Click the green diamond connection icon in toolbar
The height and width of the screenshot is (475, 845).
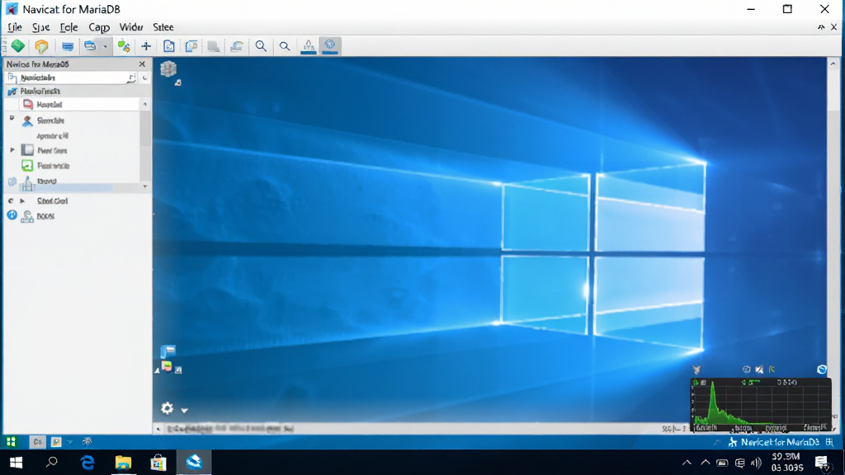pyautogui.click(x=18, y=46)
